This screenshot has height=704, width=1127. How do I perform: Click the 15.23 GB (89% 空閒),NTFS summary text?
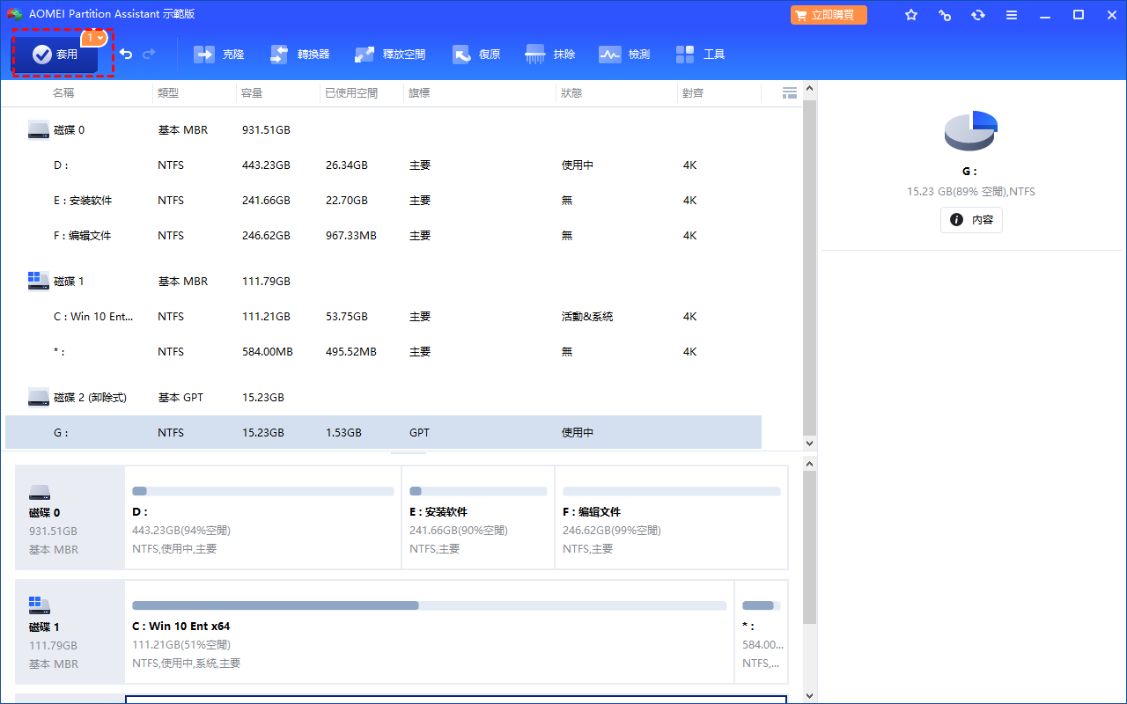(971, 192)
